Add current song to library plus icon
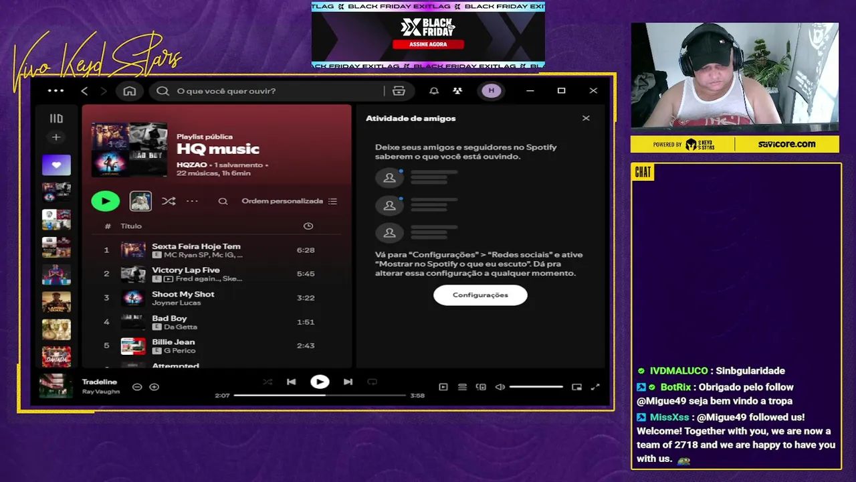 (154, 387)
